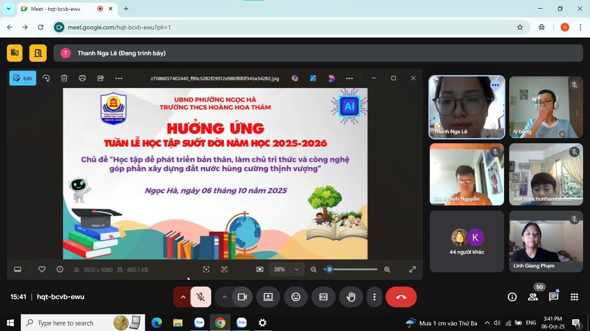This screenshot has height=331, width=590.
Task: Select the Meet browser tab
Action: click(x=60, y=9)
